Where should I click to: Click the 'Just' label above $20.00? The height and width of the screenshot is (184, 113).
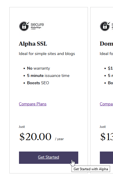click(x=22, y=127)
